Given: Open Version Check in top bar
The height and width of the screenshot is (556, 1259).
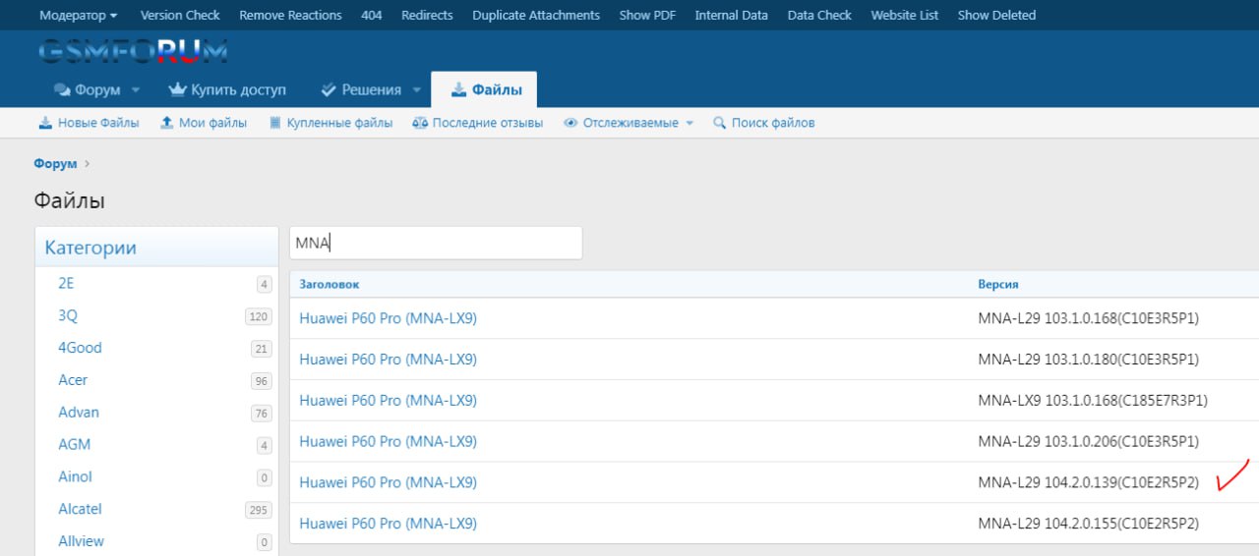Looking at the screenshot, I should tap(180, 15).
